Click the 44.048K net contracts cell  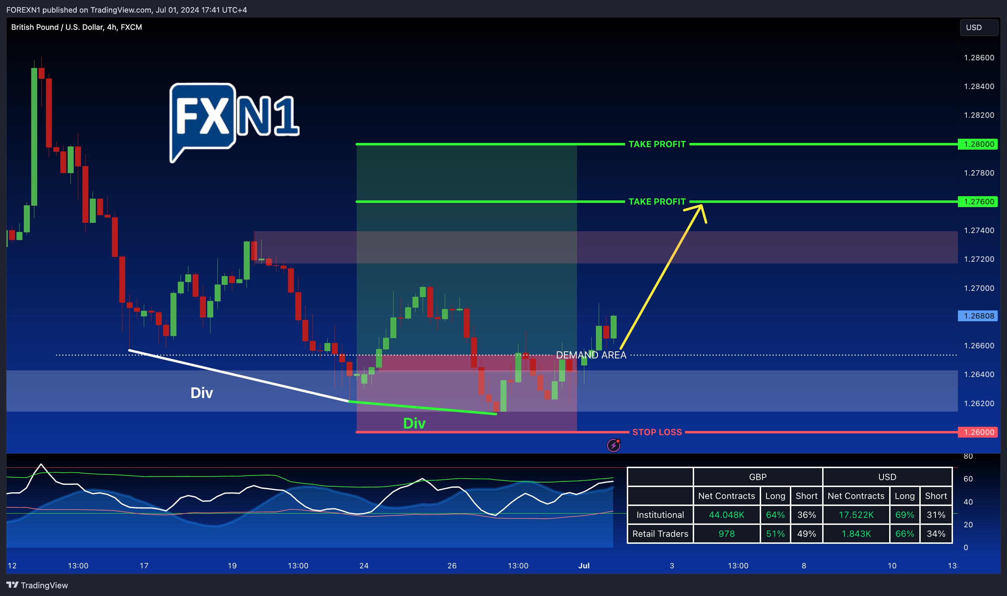[726, 515]
